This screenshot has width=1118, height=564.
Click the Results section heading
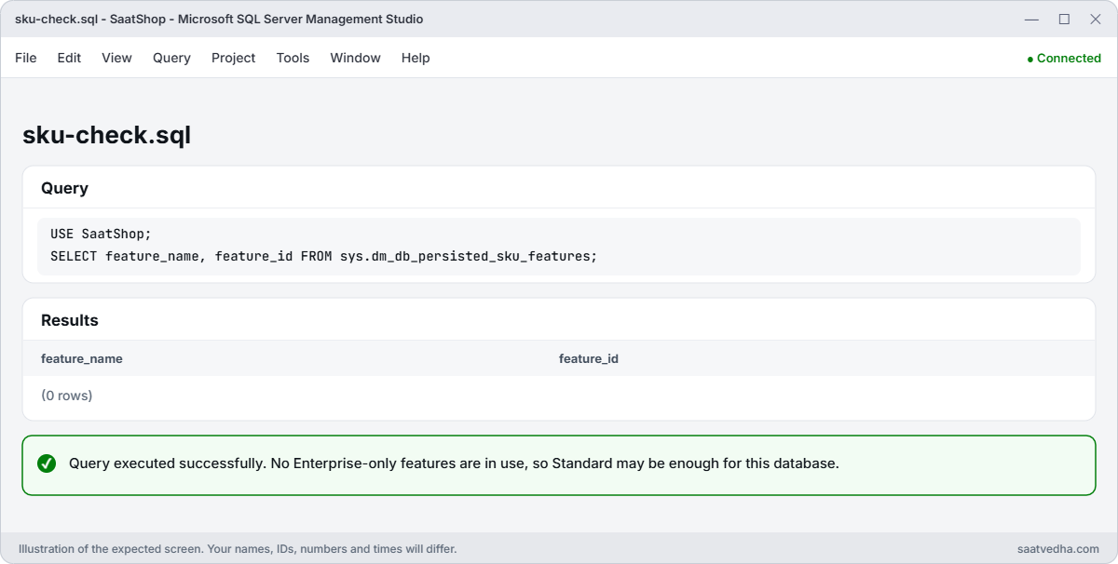point(70,320)
